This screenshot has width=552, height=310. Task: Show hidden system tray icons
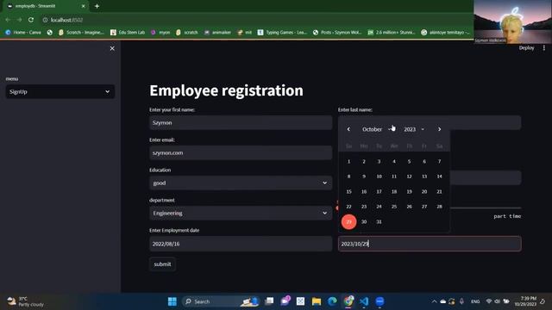[434, 301]
